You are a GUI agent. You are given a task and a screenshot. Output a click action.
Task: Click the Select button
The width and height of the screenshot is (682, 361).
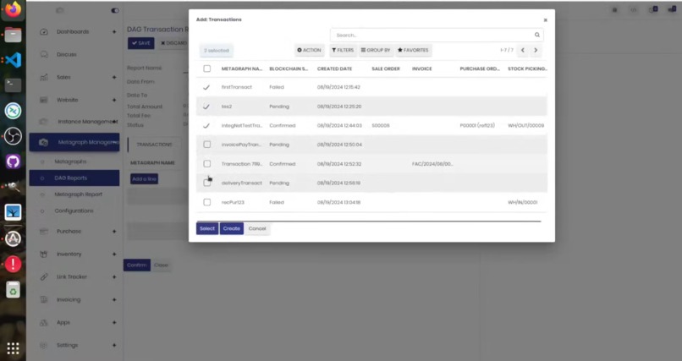click(x=207, y=228)
